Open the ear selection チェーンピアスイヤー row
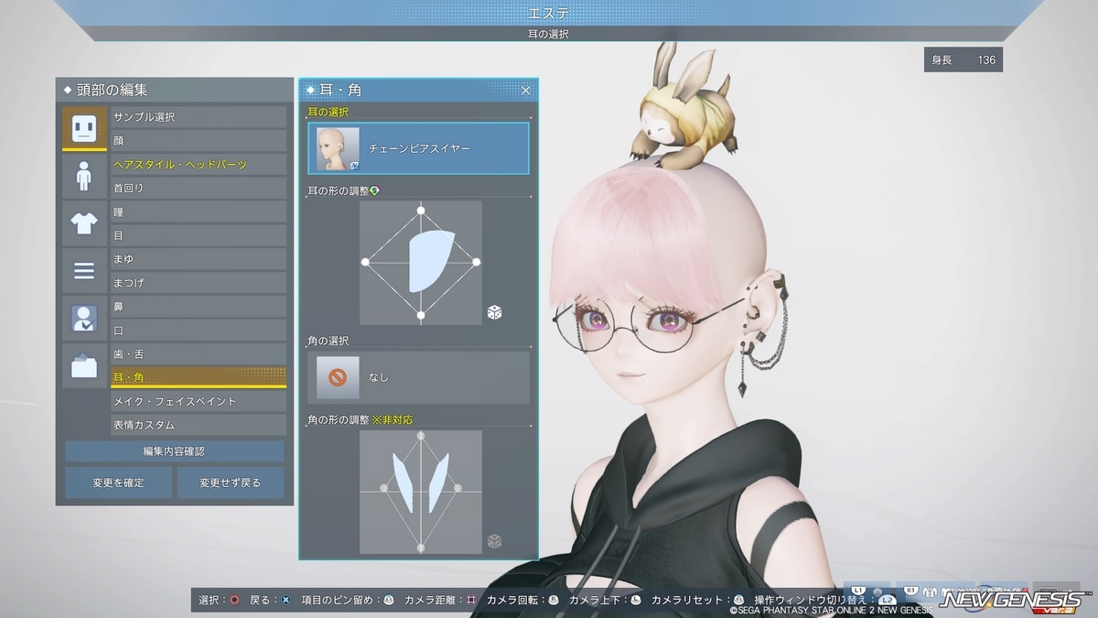Viewport: 1098px width, 618px height. coord(419,148)
